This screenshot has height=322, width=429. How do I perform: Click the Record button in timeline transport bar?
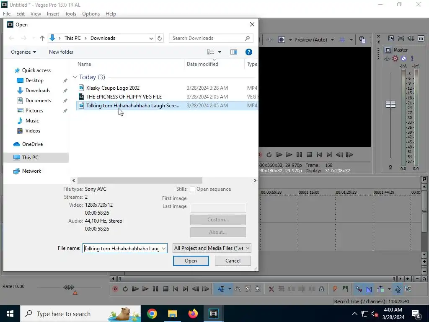(115, 289)
